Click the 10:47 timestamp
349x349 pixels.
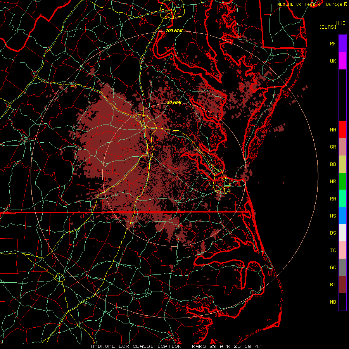[252, 346]
